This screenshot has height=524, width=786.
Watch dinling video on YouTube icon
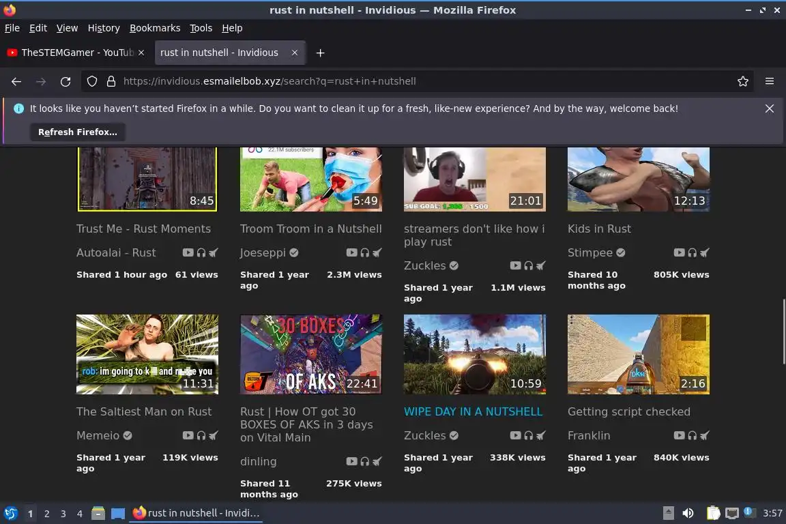pos(352,461)
